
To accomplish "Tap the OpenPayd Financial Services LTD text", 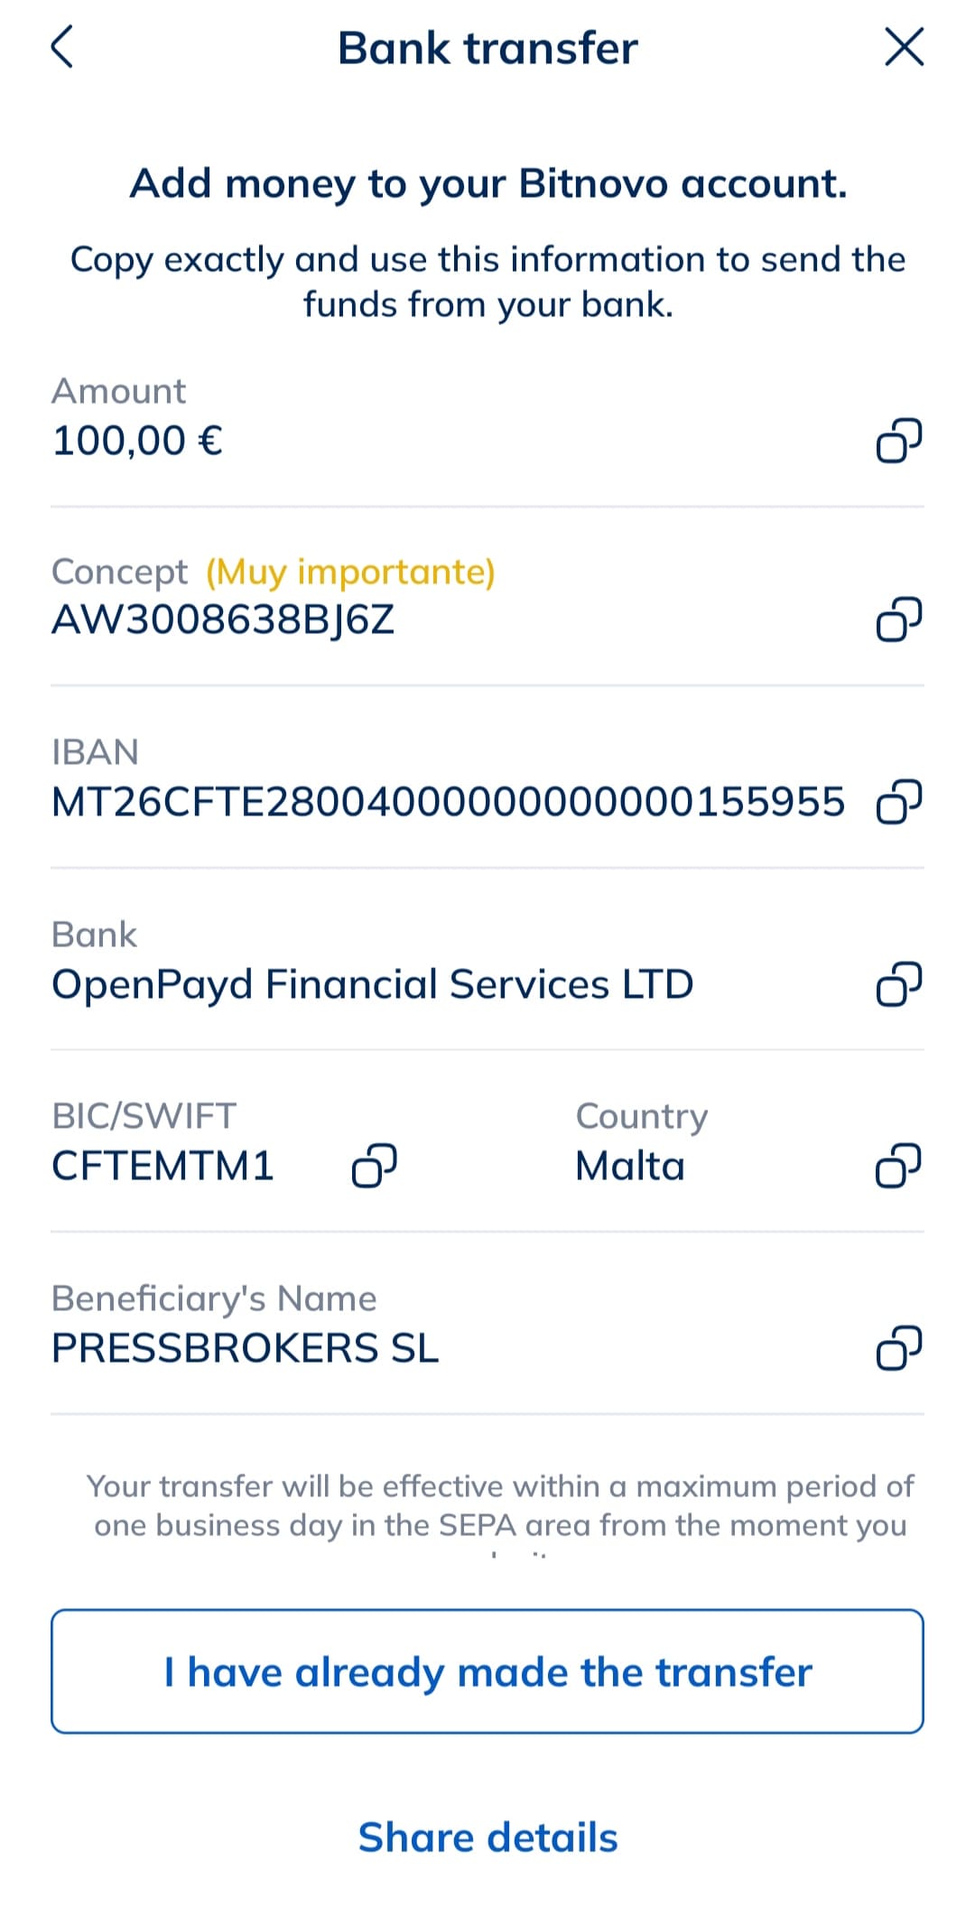I will [x=372, y=983].
